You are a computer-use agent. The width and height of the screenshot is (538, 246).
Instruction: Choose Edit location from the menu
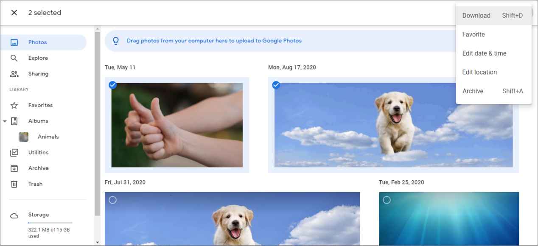tap(479, 72)
